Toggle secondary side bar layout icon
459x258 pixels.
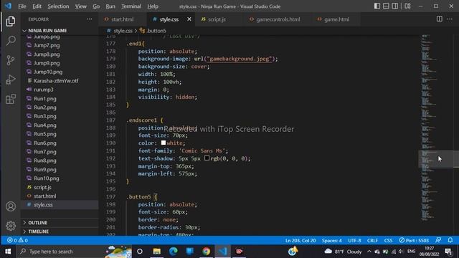(x=395, y=6)
